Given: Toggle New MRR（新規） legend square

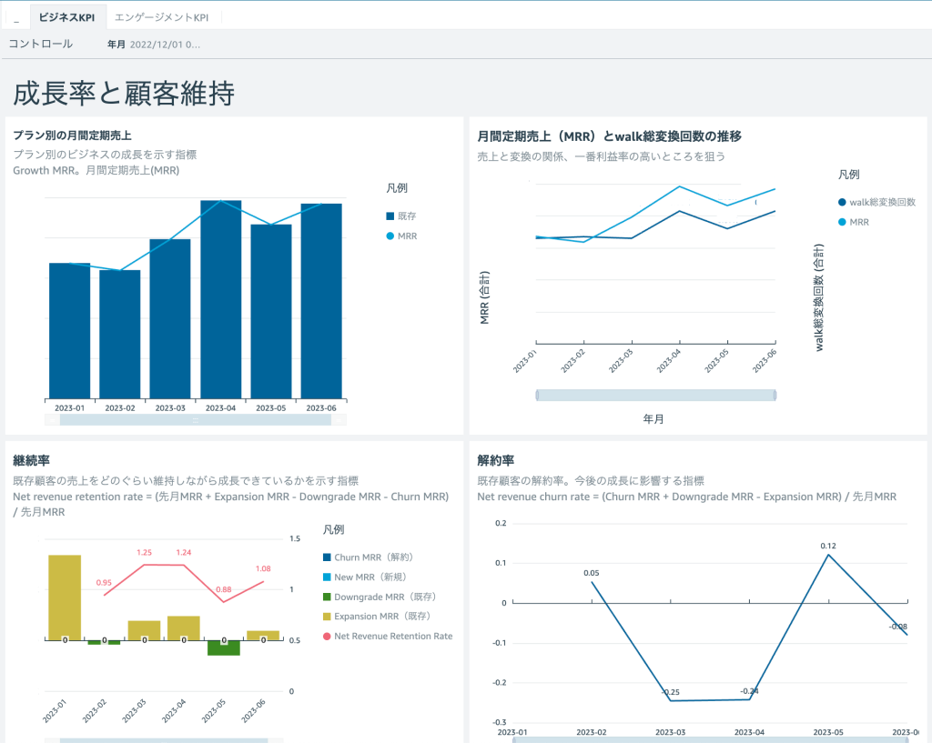Looking at the screenshot, I should click(327, 577).
